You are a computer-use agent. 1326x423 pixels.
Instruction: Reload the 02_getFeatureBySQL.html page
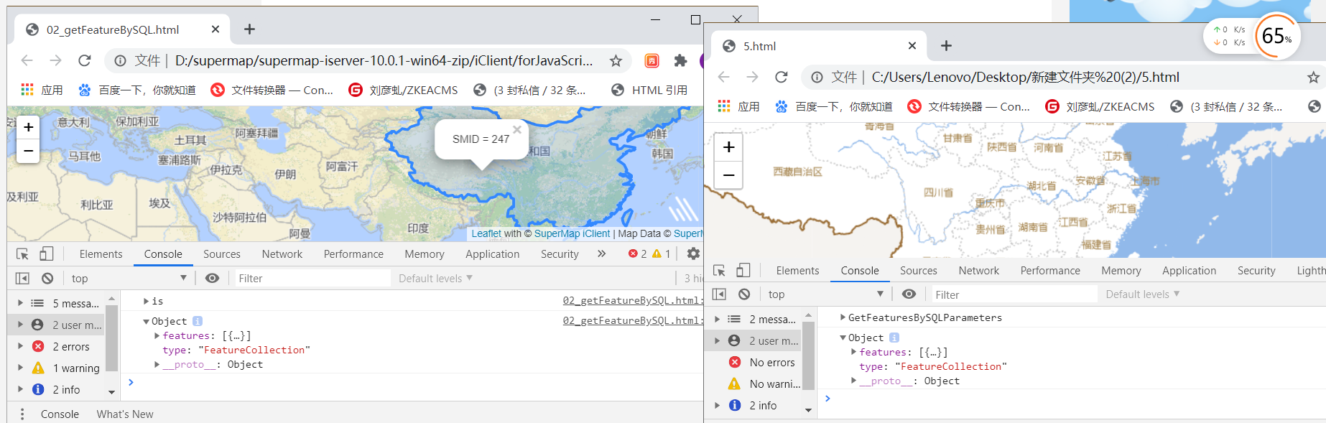click(85, 60)
